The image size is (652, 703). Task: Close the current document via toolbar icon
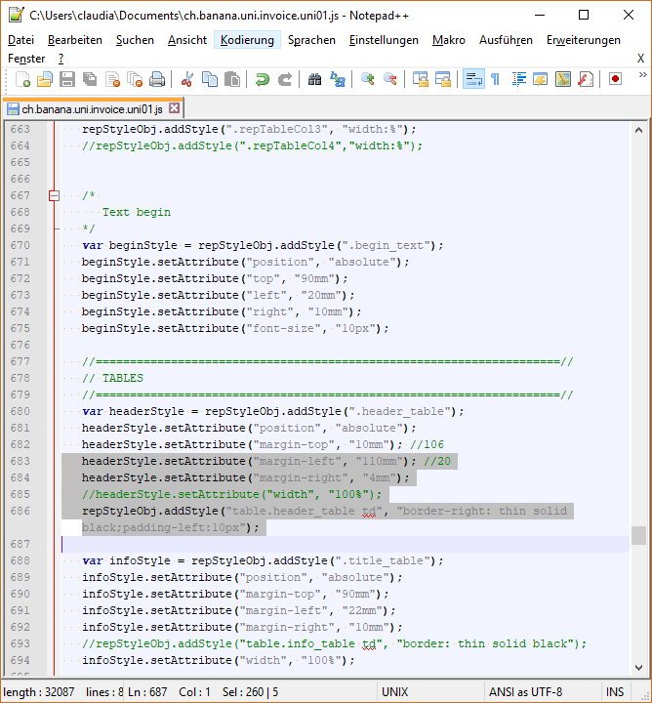click(x=112, y=79)
